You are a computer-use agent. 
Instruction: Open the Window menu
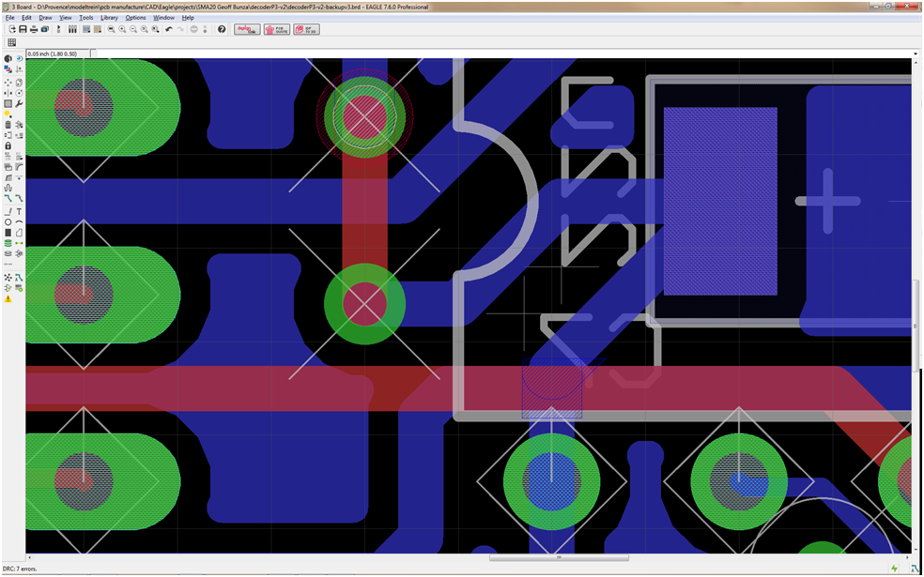[x=163, y=18]
